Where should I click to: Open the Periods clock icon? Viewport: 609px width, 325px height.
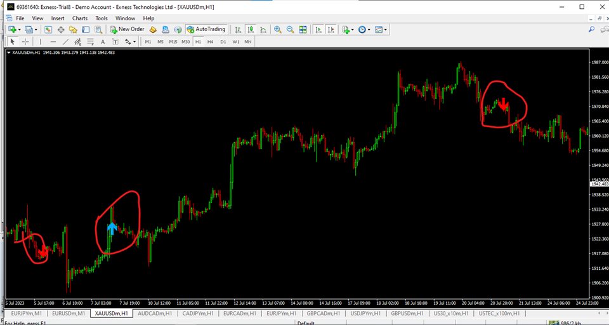362,30
